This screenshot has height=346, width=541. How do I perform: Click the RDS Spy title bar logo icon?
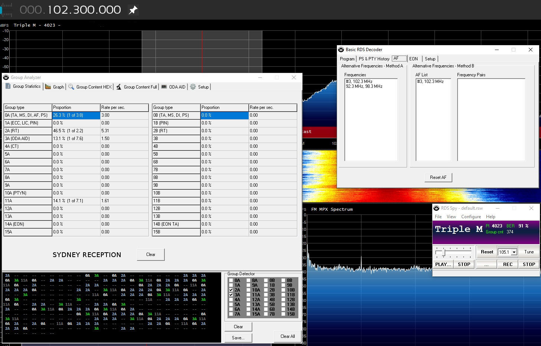tap(436, 208)
